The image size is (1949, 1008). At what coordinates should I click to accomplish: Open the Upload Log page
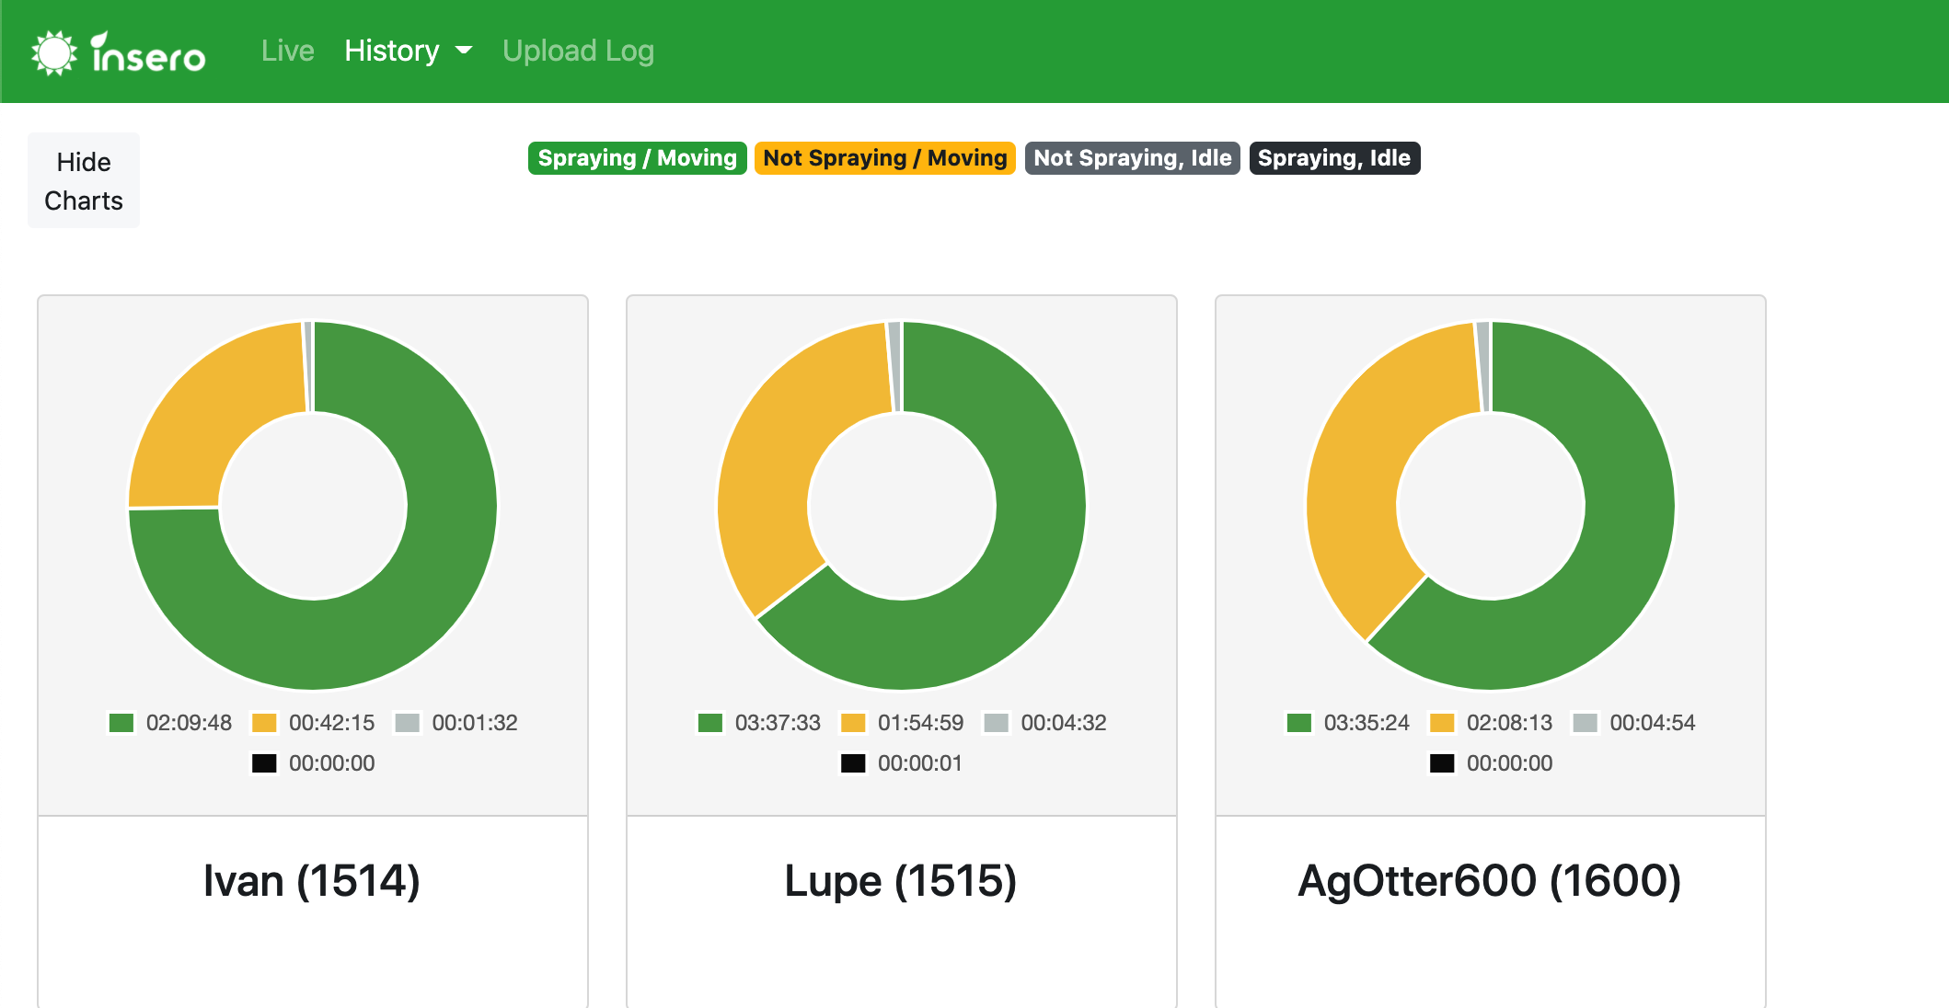click(x=578, y=51)
